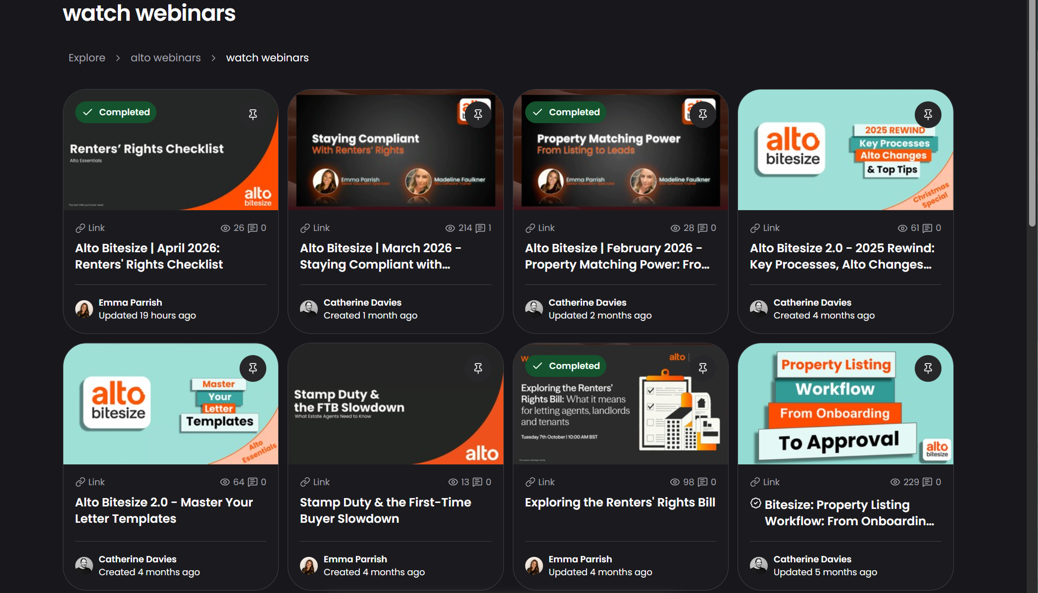This screenshot has width=1038, height=593.
Task: Click link icon on 2025 Rewind card
Action: click(755, 228)
